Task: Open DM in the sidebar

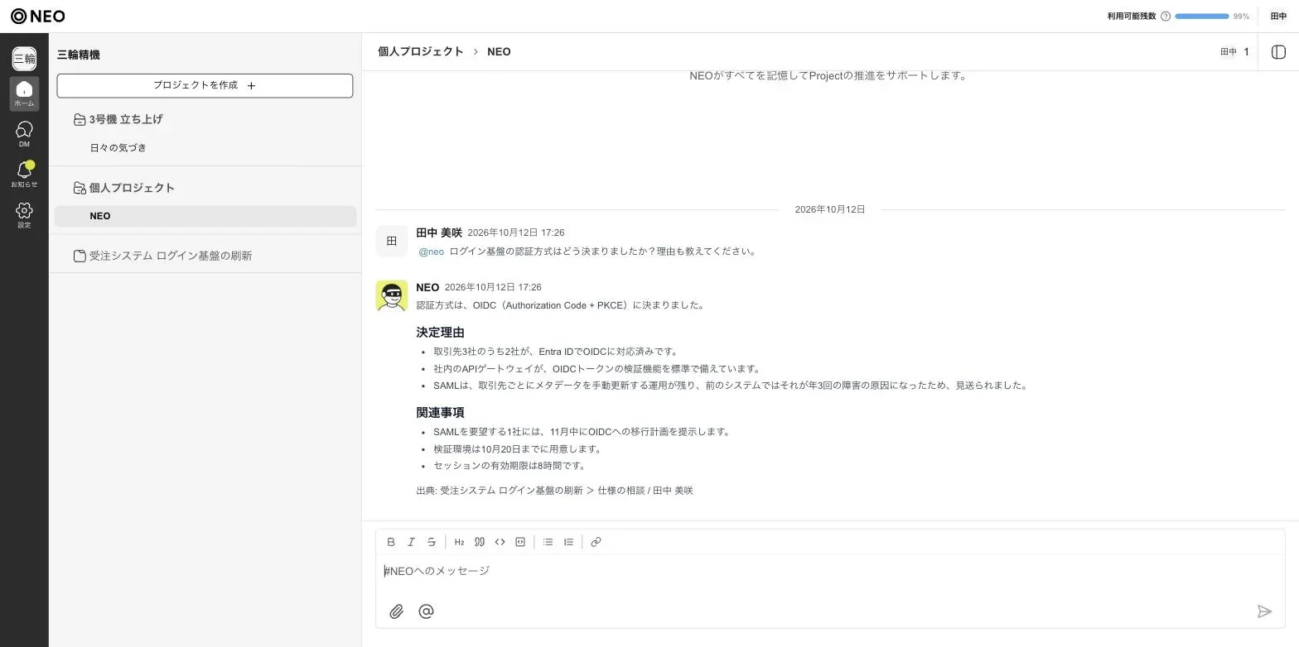Action: point(24,134)
